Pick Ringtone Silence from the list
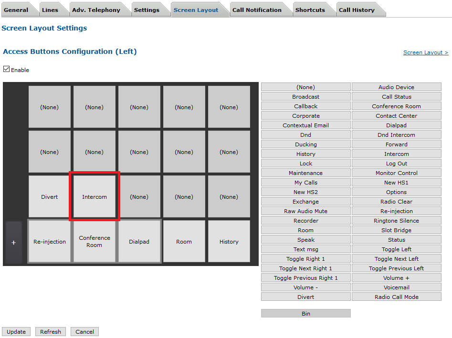 click(396, 221)
